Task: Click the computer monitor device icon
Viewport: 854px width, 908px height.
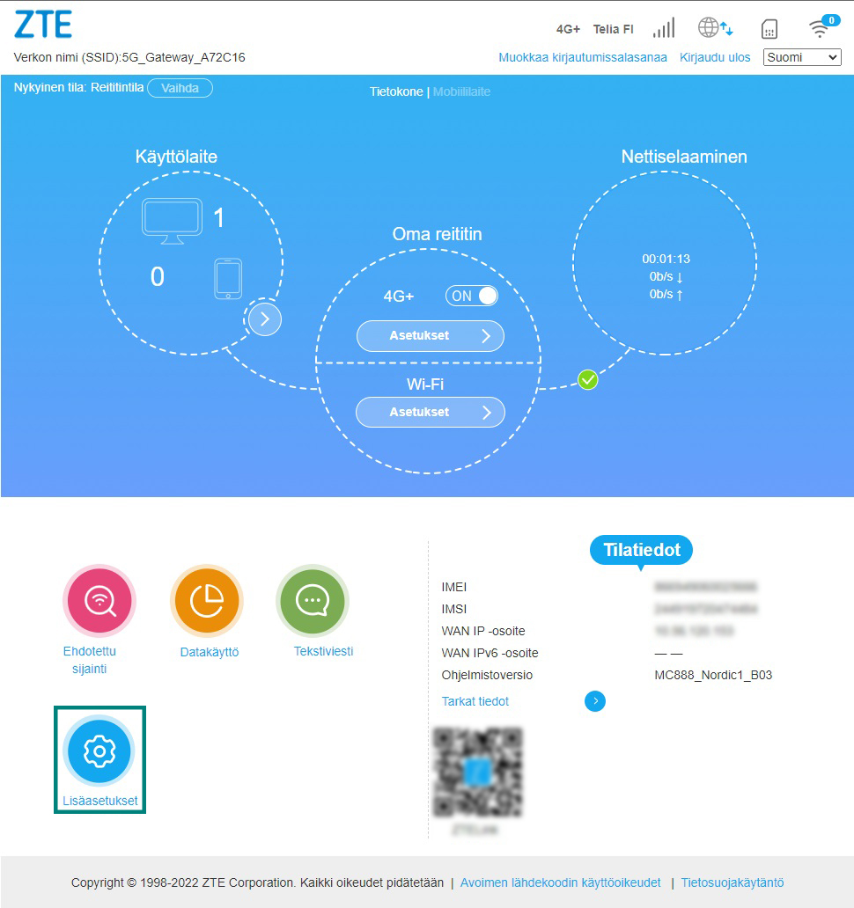Action: [172, 221]
